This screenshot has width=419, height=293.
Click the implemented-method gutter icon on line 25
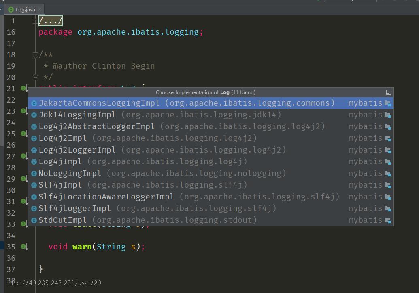click(x=24, y=134)
